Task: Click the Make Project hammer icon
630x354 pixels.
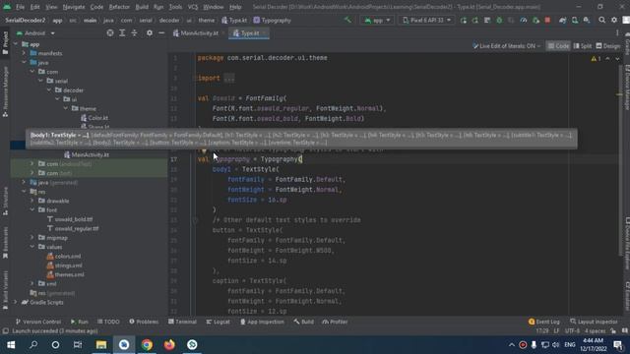Action: [x=347, y=20]
